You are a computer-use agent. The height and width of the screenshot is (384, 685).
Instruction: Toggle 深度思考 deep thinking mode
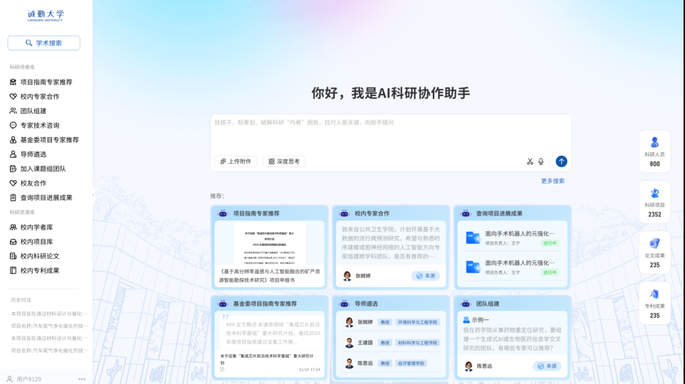click(x=284, y=161)
